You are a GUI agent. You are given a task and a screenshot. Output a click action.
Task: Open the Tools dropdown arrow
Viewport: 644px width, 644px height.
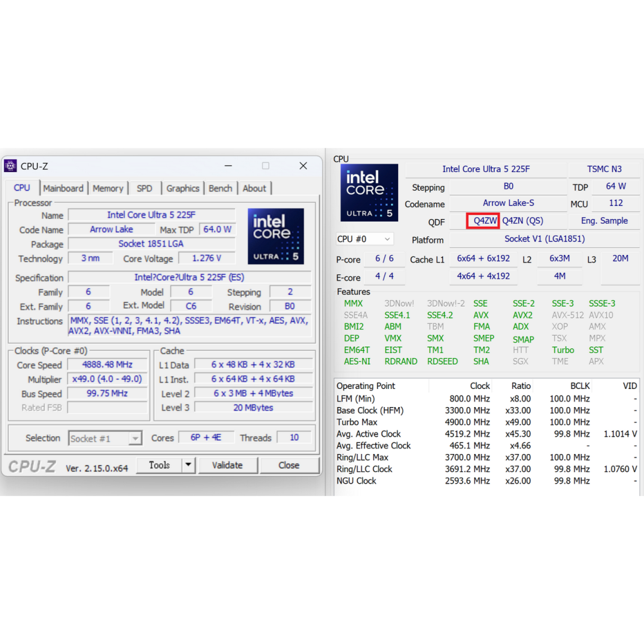coord(188,465)
